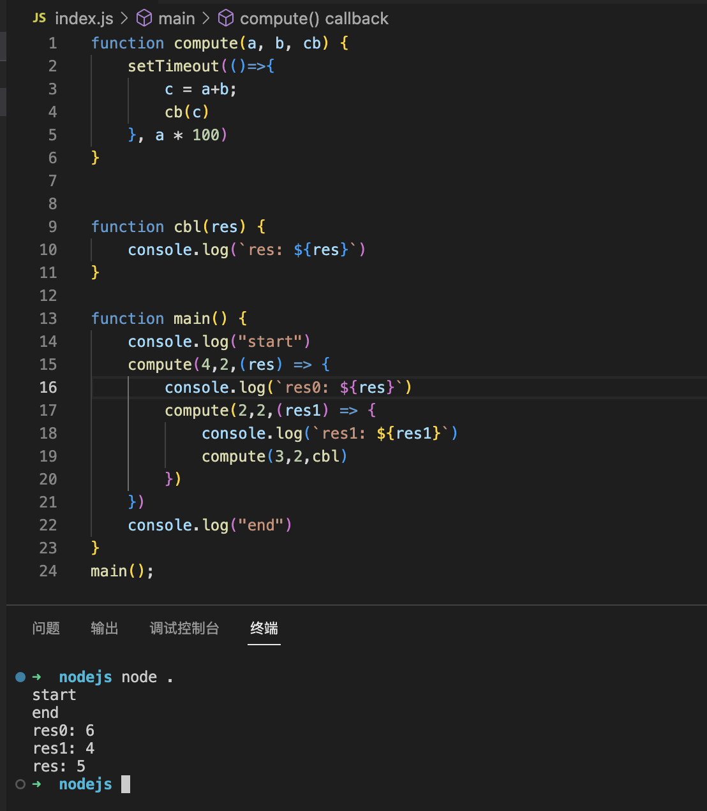Open the index.js breadcrumb item
The width and height of the screenshot is (707, 811).
84,18
